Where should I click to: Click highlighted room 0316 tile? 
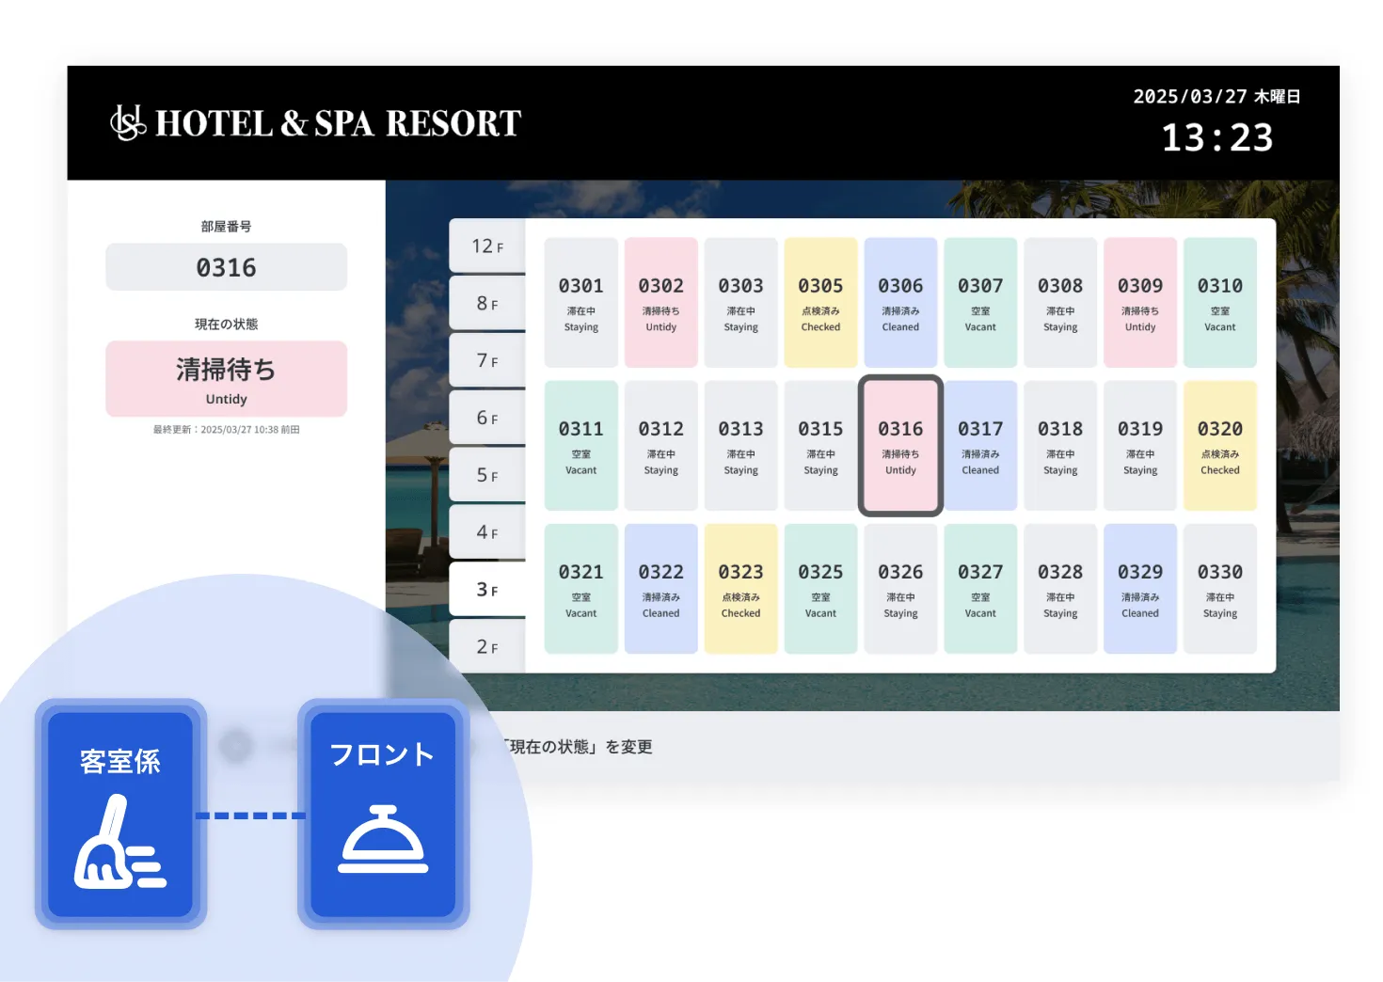900,446
